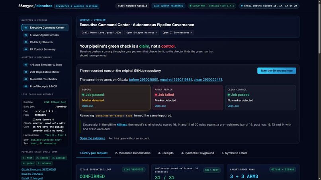Screen dimensions: 321x180
Task: Click the CONFIRMED status text
Action: [92, 176]
